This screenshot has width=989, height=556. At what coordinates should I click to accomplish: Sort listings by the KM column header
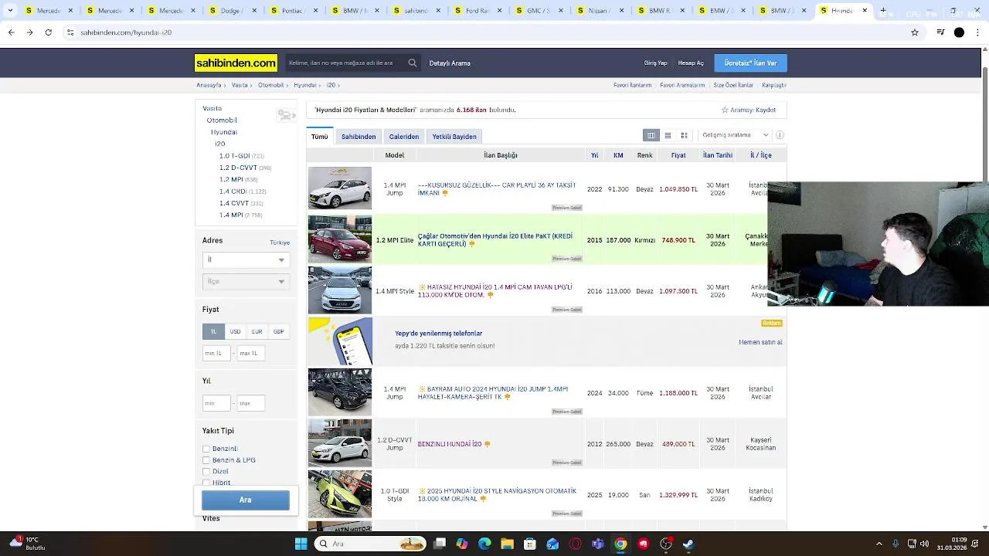click(618, 155)
